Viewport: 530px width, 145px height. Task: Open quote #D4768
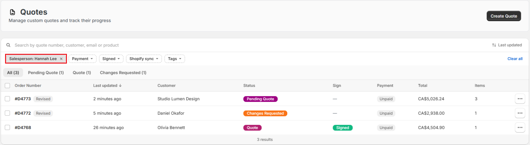23,128
